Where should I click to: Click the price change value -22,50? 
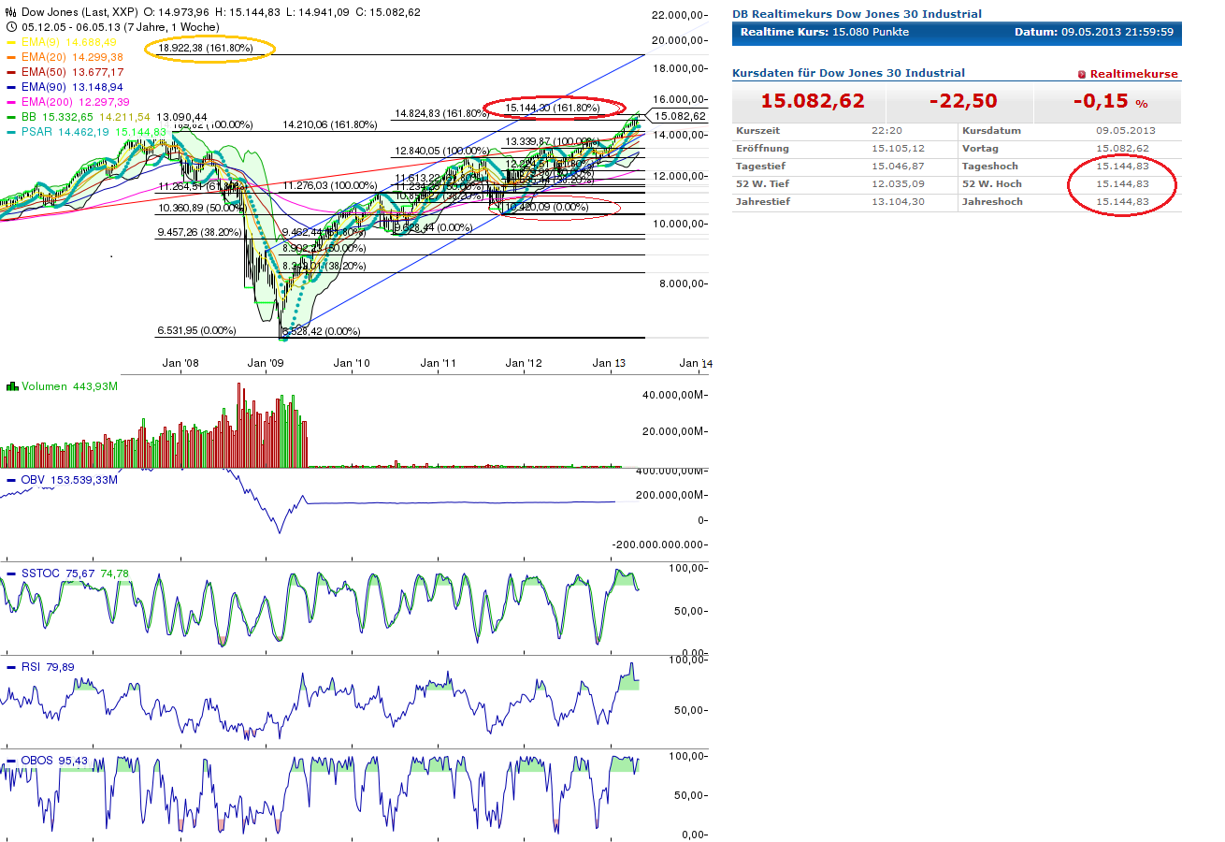tap(963, 101)
